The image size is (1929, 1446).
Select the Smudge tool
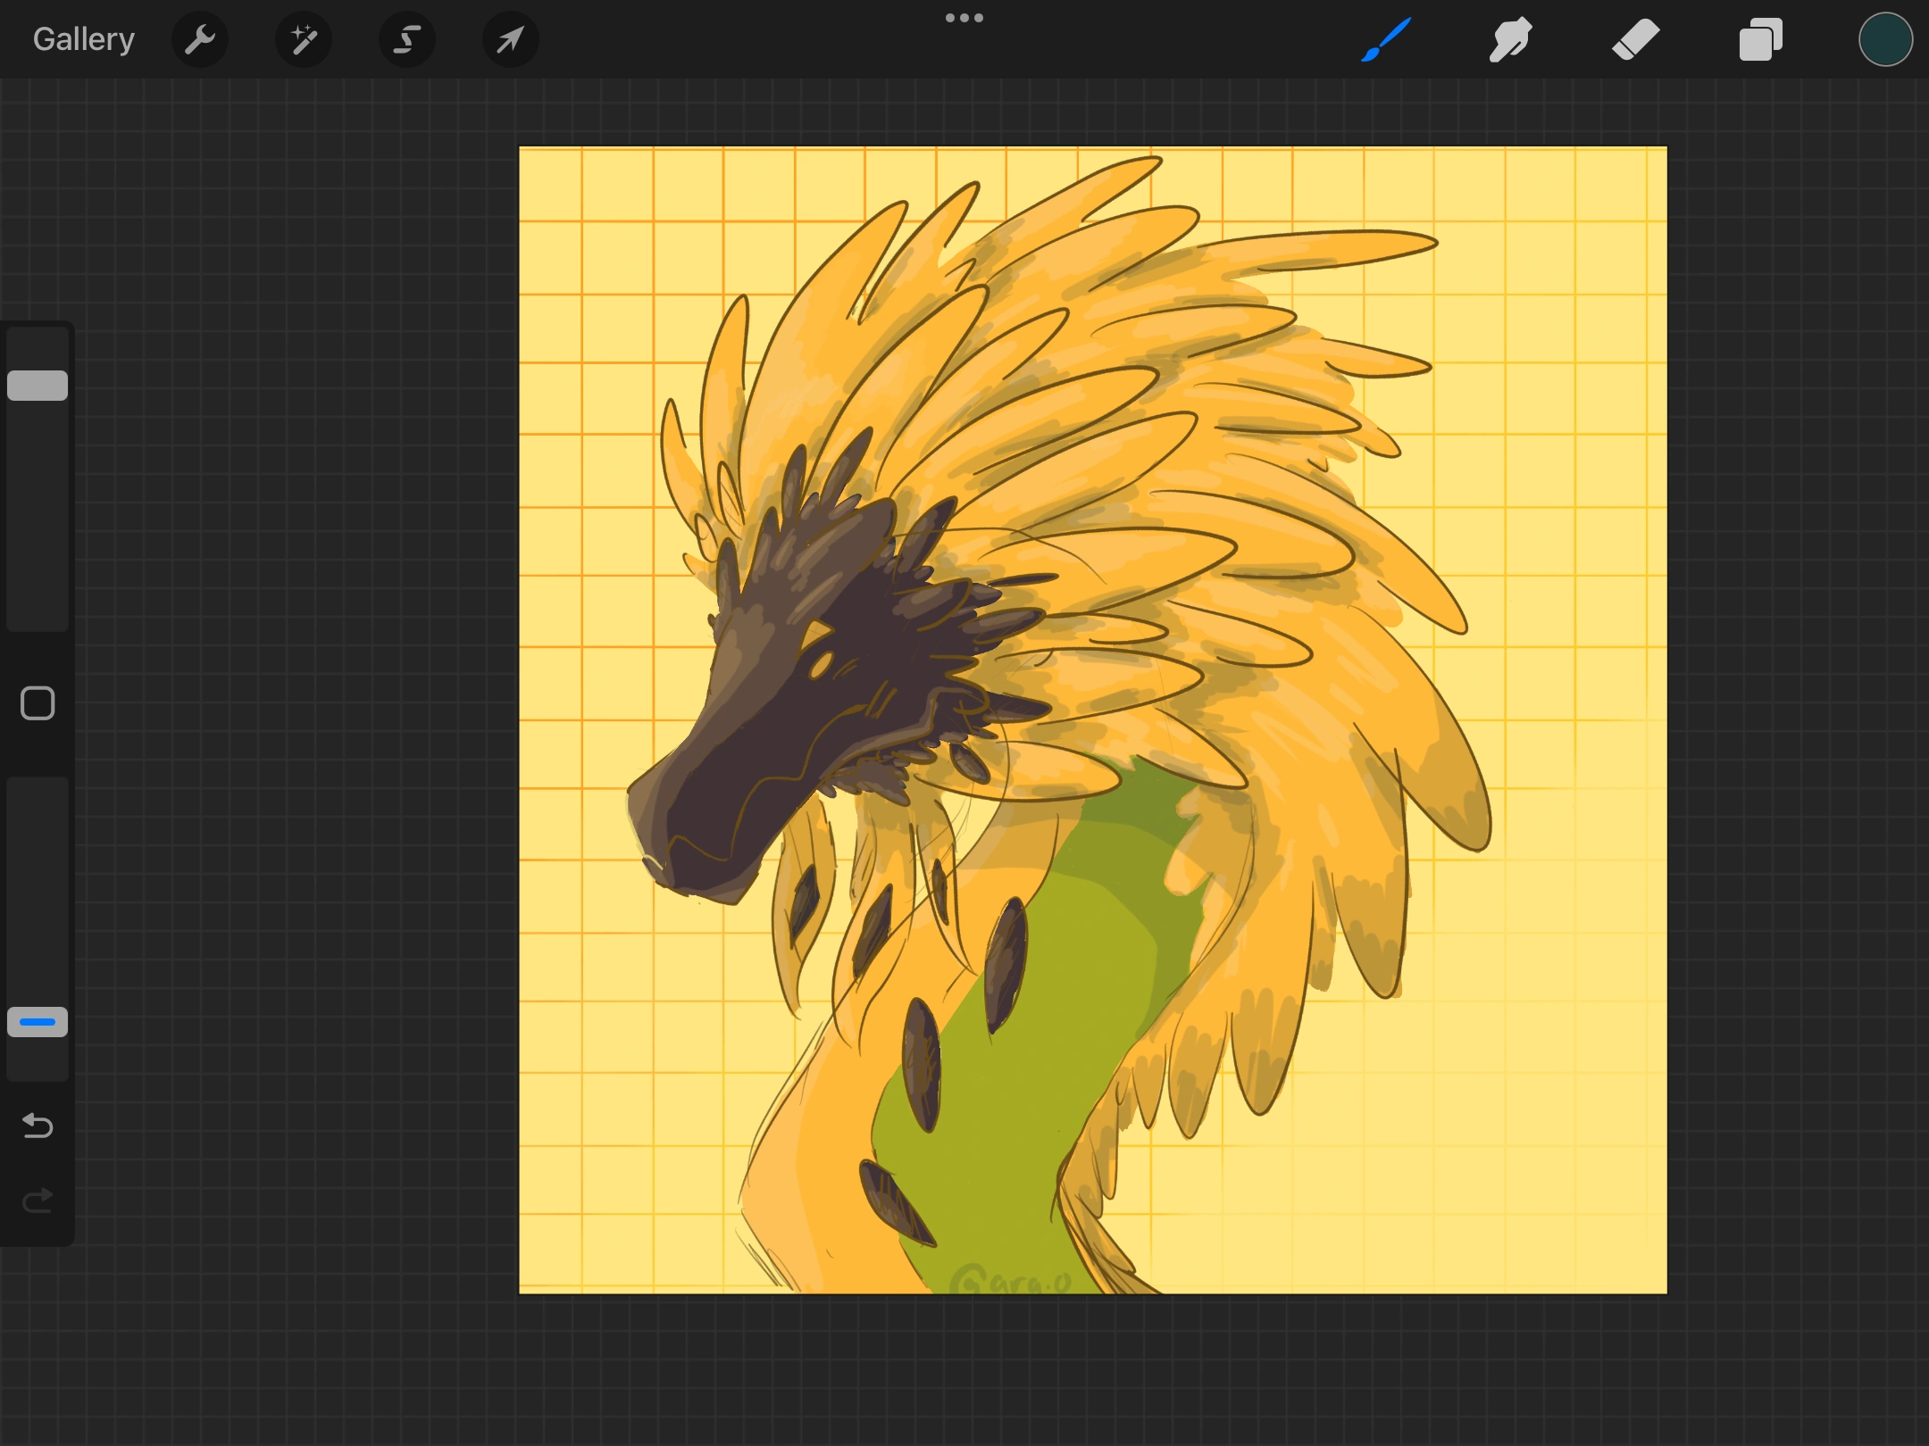[x=1511, y=39]
